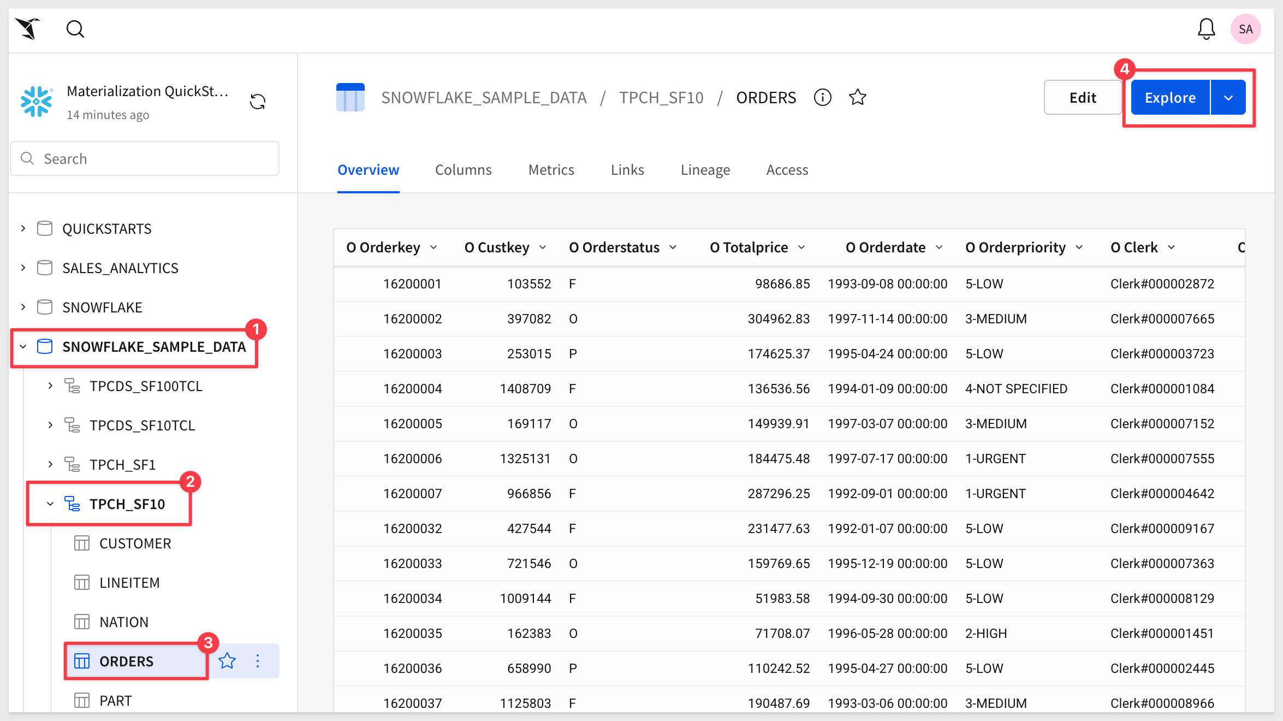The width and height of the screenshot is (1283, 721).
Task: Select the CUSTOMER table
Action: pyautogui.click(x=135, y=543)
